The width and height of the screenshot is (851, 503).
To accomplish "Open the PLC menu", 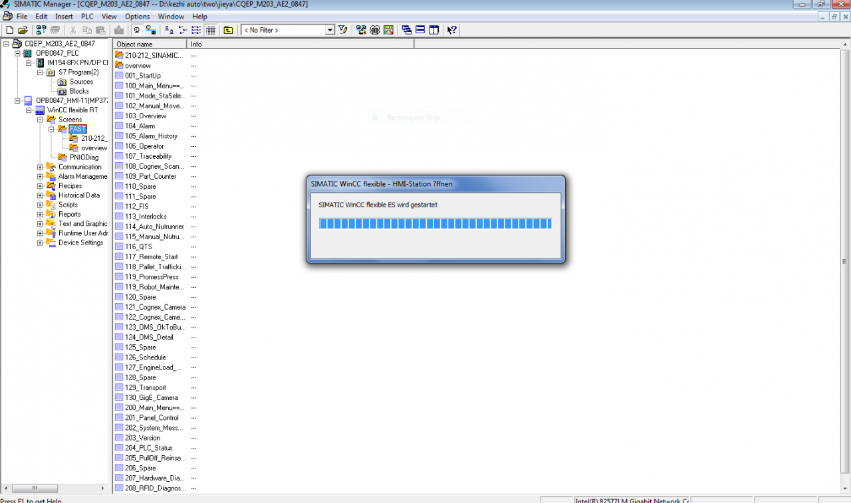I will point(87,17).
